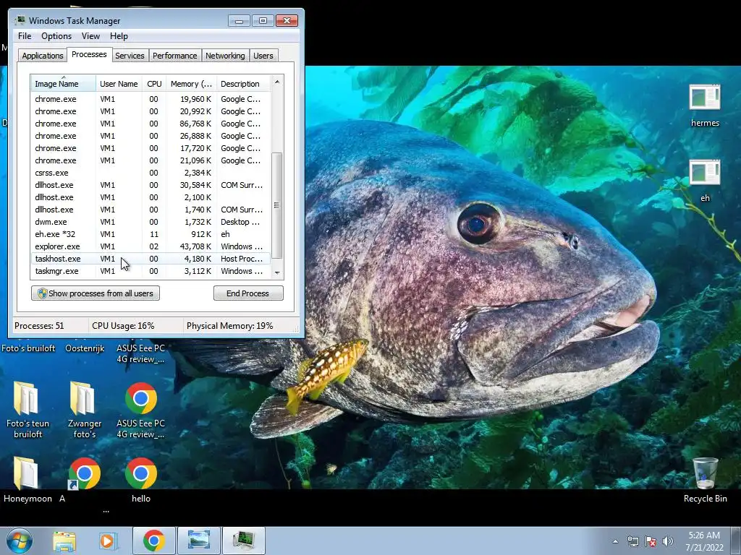Select the chrome.exe row using 26,888 K
Viewport: 741px width, 555px height.
pyautogui.click(x=151, y=136)
